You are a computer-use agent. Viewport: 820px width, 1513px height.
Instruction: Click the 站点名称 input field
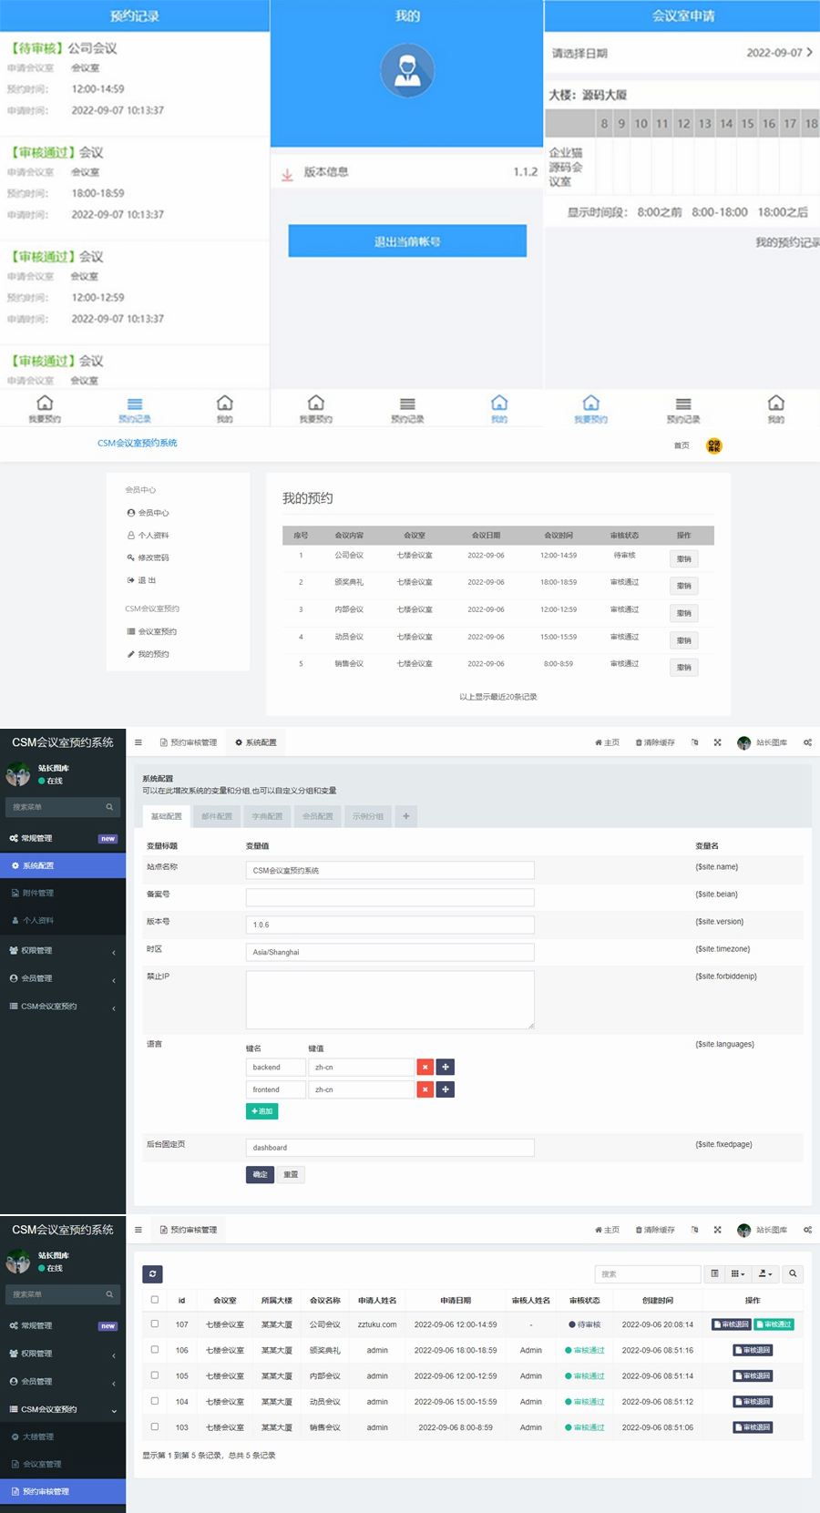click(390, 870)
